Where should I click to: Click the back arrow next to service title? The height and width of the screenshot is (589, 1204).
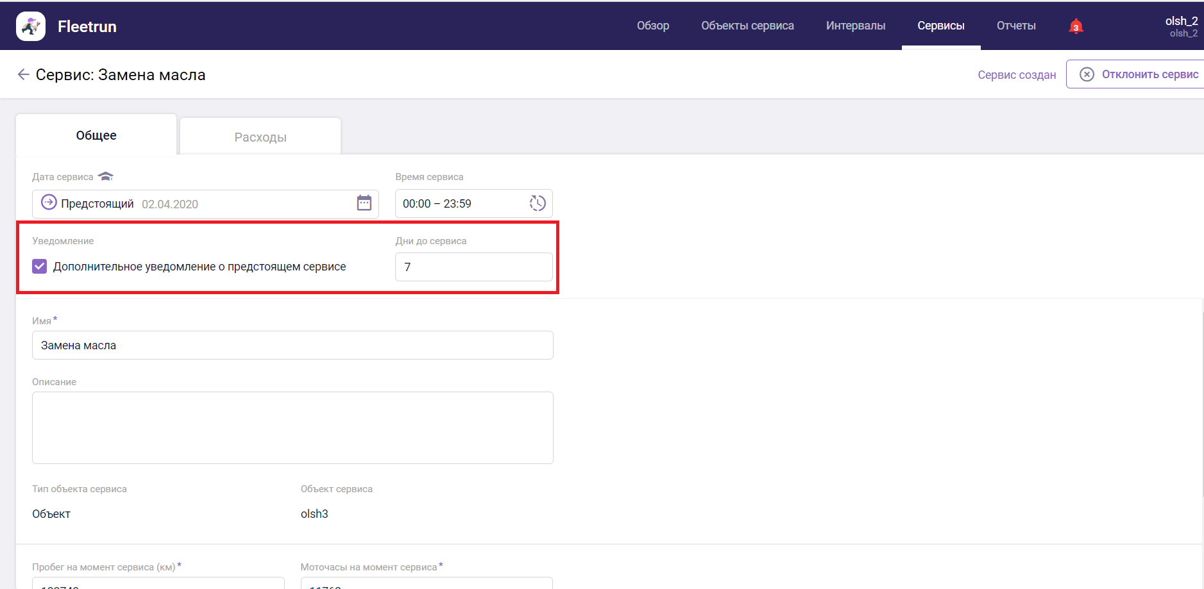click(23, 75)
